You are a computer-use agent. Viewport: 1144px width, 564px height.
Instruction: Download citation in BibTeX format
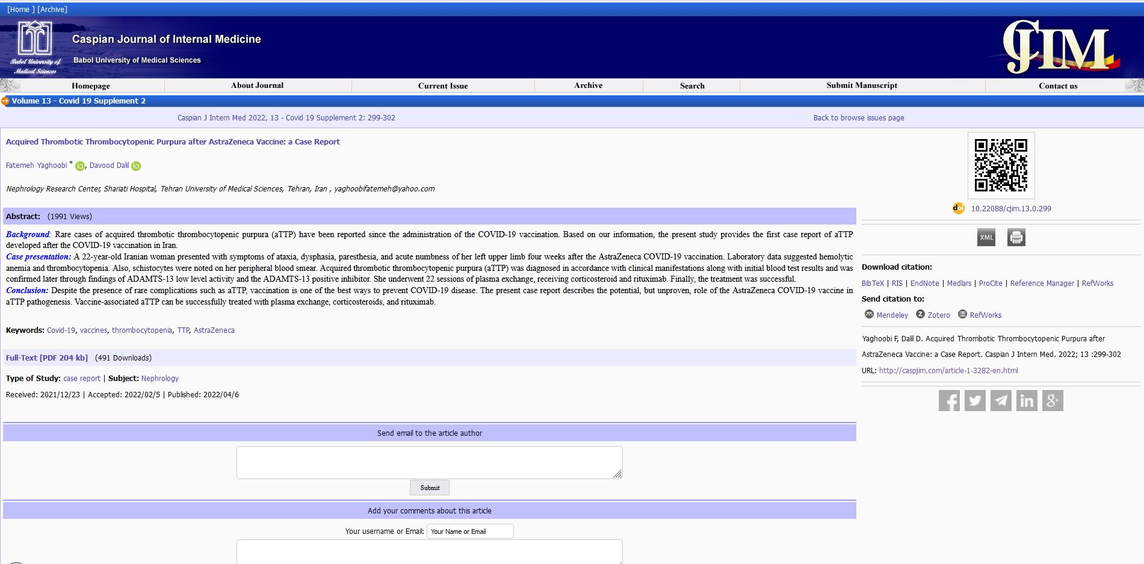(x=873, y=284)
